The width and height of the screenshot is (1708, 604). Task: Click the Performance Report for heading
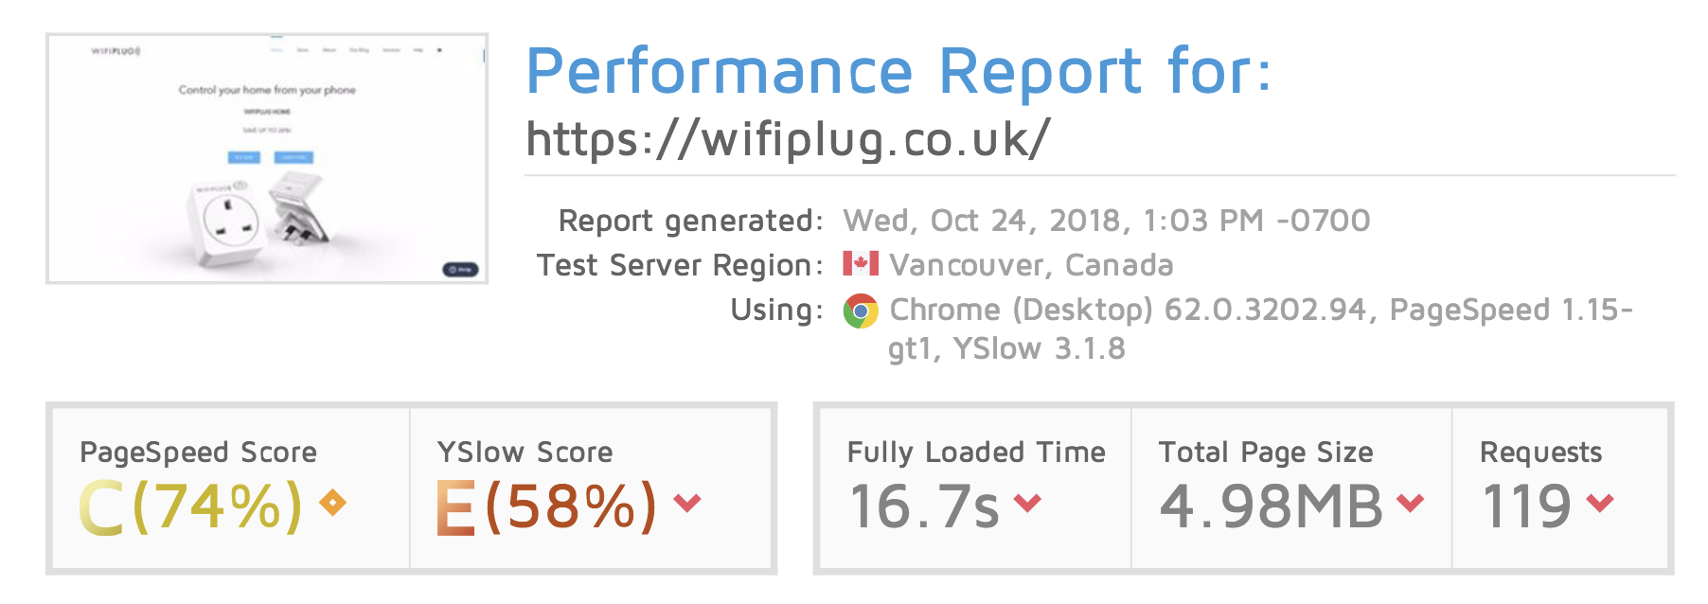click(898, 71)
